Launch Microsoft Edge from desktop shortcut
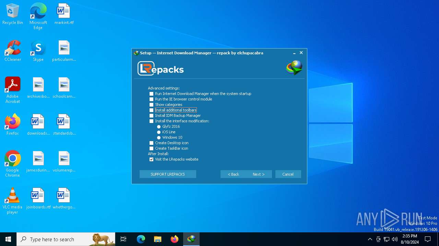Viewport: 439px width, 246px height. pos(38,16)
